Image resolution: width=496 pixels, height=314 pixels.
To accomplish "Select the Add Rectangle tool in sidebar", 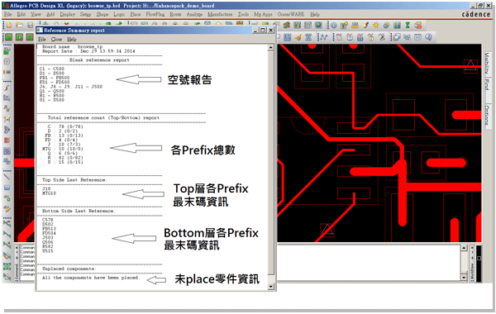I will [7, 188].
